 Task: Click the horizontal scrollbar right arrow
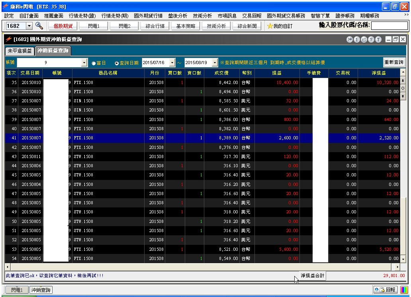[397, 267]
